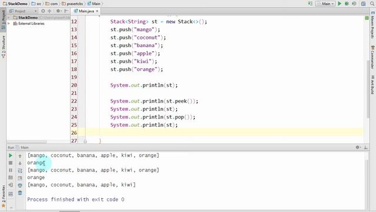Image resolution: width=376 pixels, height=212 pixels.
Task: Click the editor vertical scrollbar
Action: pyautogui.click(x=368, y=89)
